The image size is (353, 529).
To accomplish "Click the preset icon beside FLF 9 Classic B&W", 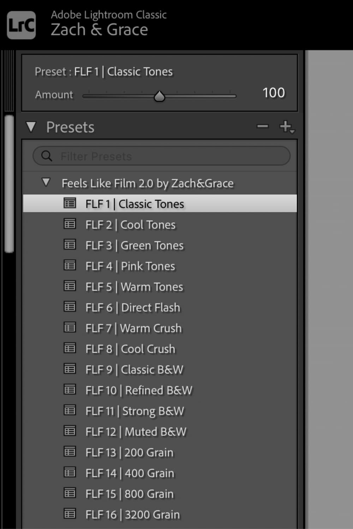I will coord(70,369).
